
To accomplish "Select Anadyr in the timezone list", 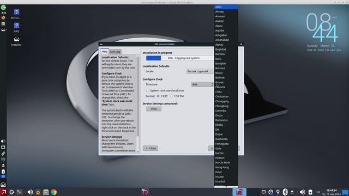I will 226,21.
